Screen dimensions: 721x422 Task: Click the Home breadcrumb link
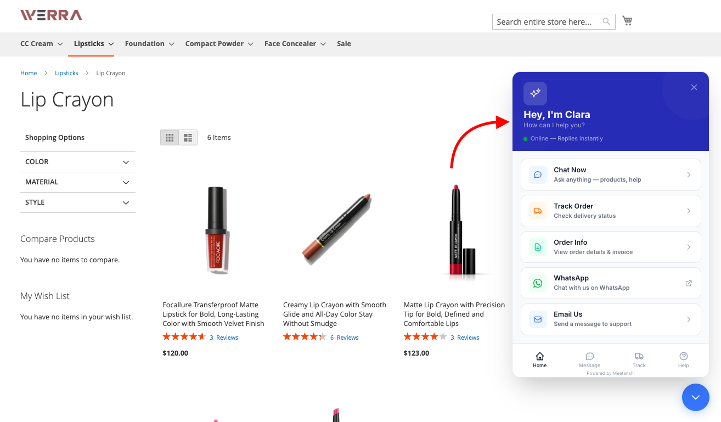[x=29, y=73]
